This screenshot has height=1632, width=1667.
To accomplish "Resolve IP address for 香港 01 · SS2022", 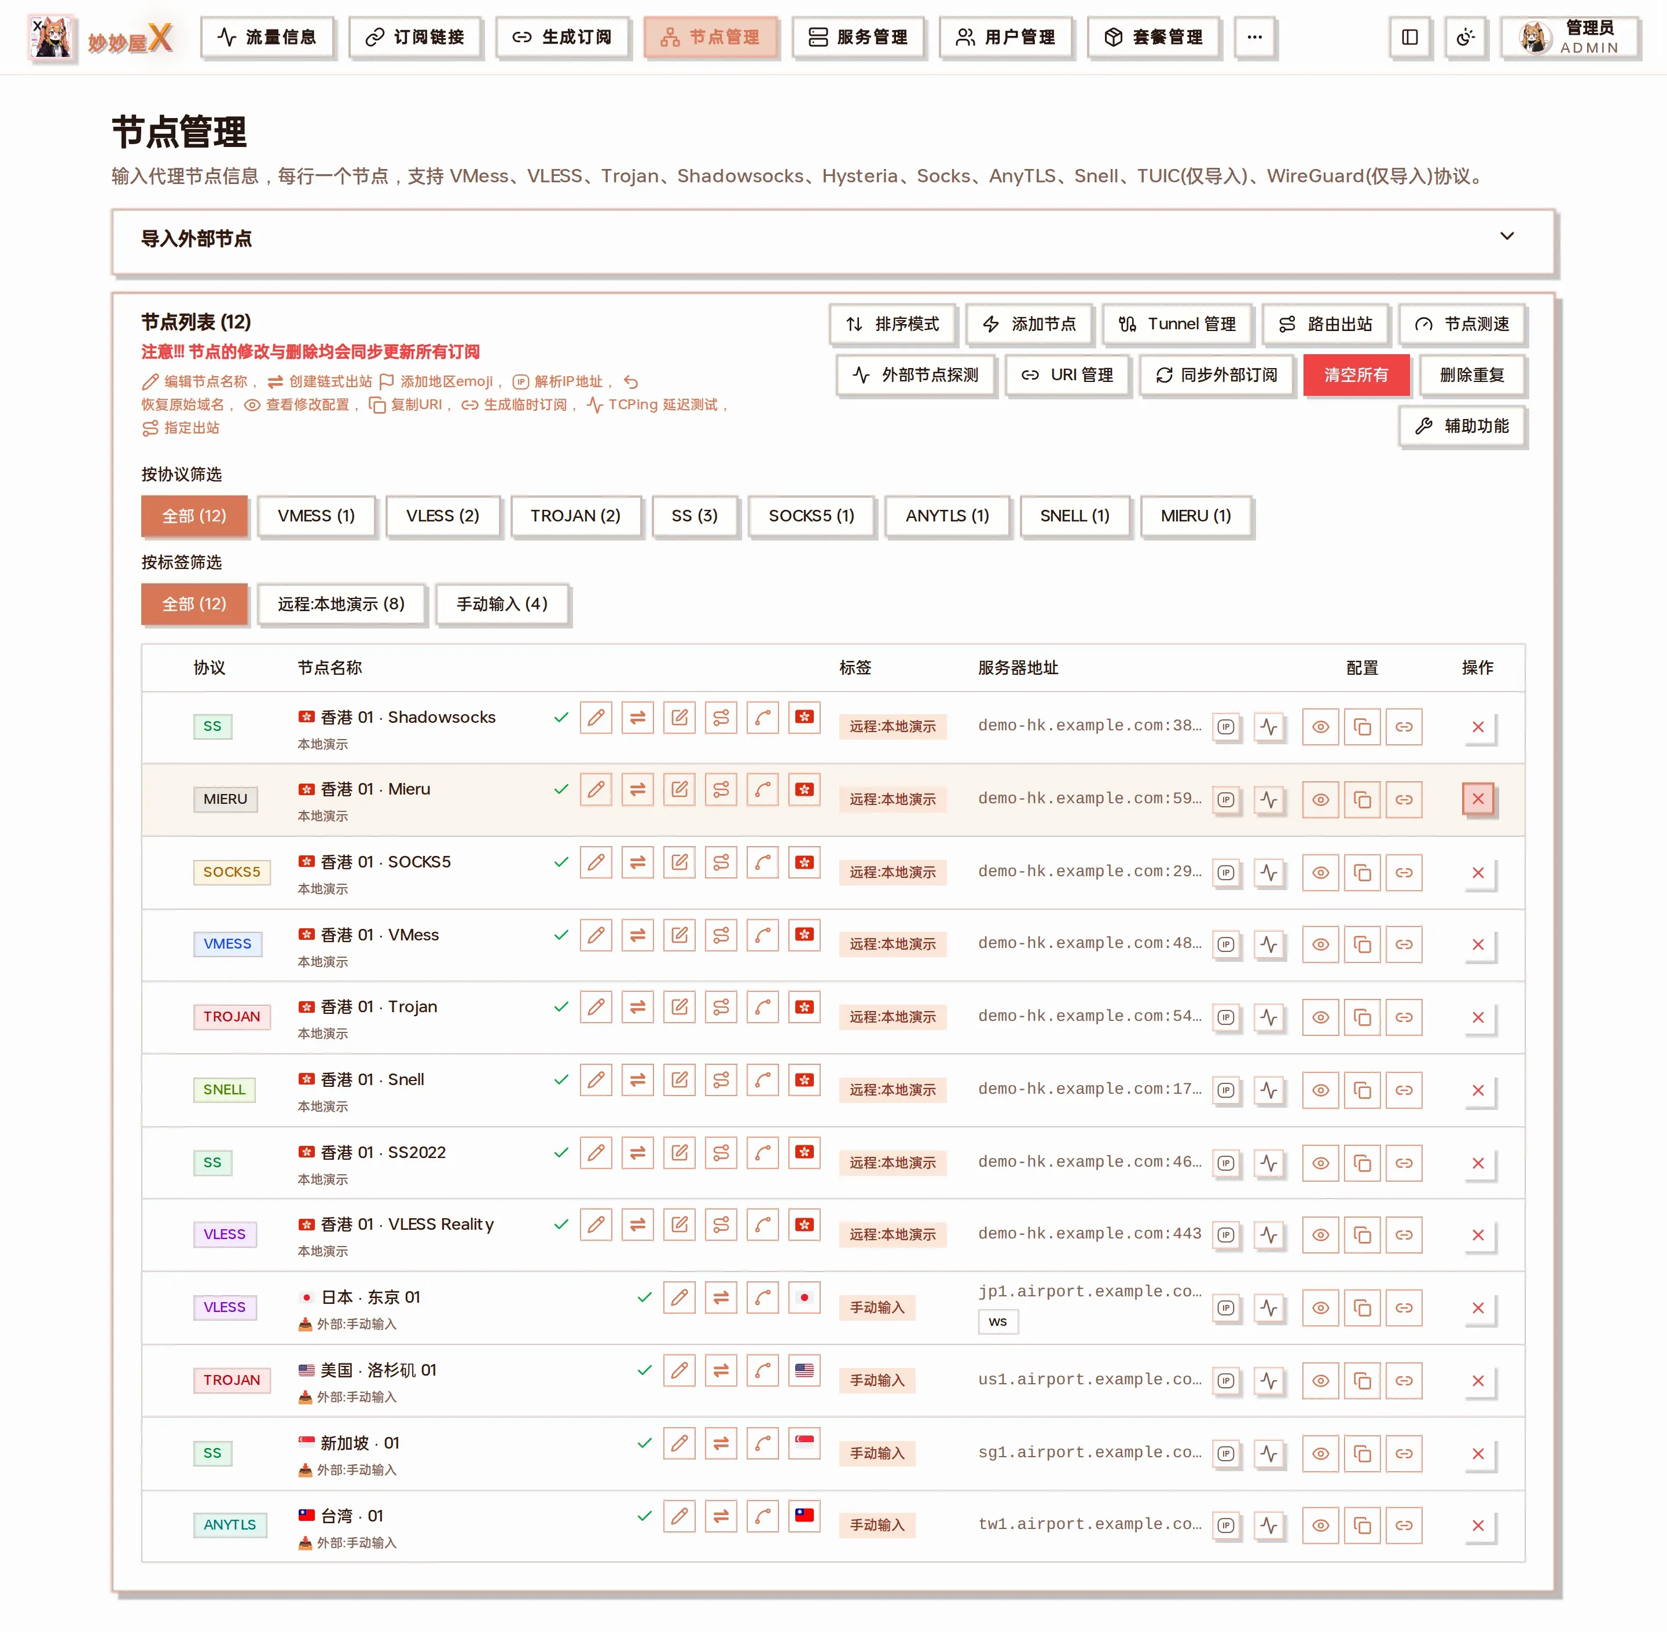I will point(1227,1163).
